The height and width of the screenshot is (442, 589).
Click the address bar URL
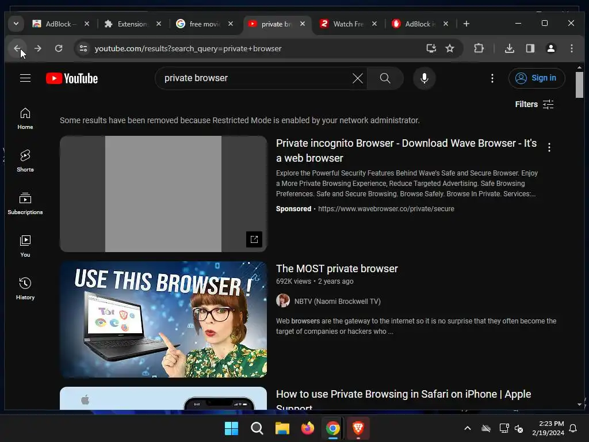pyautogui.click(x=188, y=48)
